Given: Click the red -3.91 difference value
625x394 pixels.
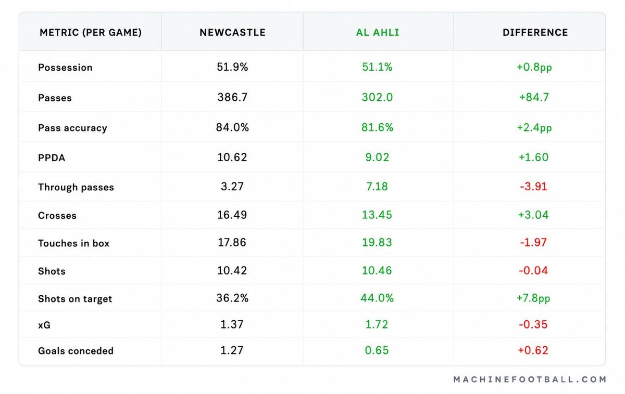Looking at the screenshot, I should [x=533, y=186].
